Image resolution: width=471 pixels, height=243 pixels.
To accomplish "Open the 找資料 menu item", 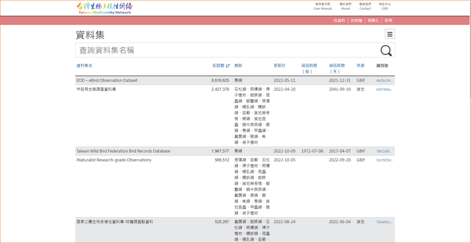I will [339, 21].
